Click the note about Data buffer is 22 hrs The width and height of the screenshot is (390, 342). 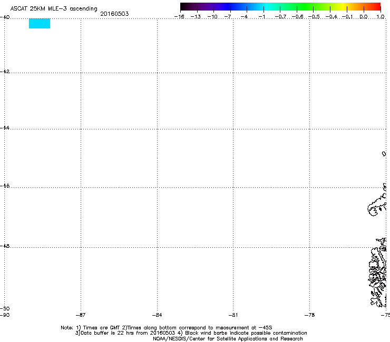pyautogui.click(x=191, y=333)
